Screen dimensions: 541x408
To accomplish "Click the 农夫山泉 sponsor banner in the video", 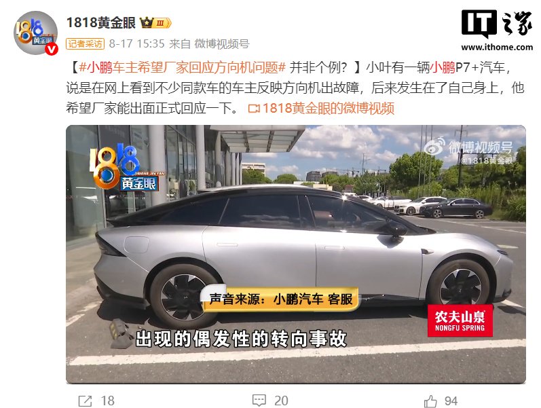I will coord(460,320).
